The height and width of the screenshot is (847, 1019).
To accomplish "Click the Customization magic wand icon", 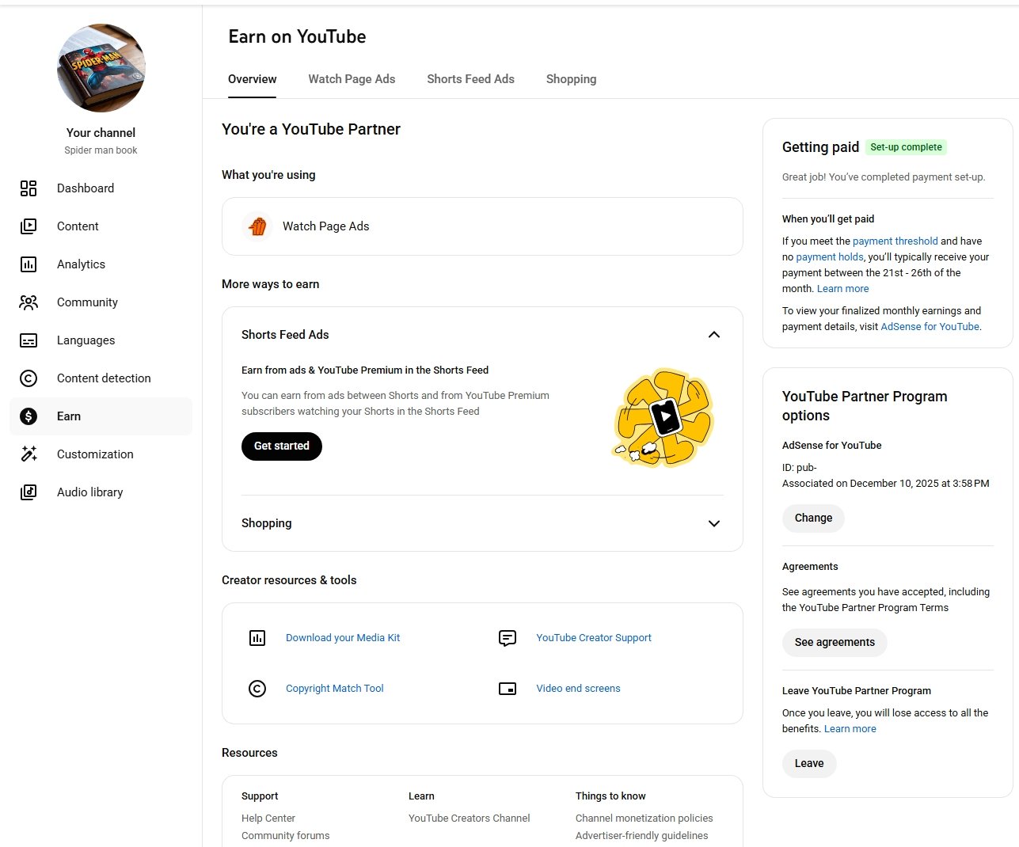I will [29, 454].
